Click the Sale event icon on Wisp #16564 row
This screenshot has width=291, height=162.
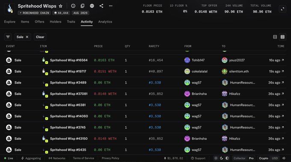[x=9, y=60]
